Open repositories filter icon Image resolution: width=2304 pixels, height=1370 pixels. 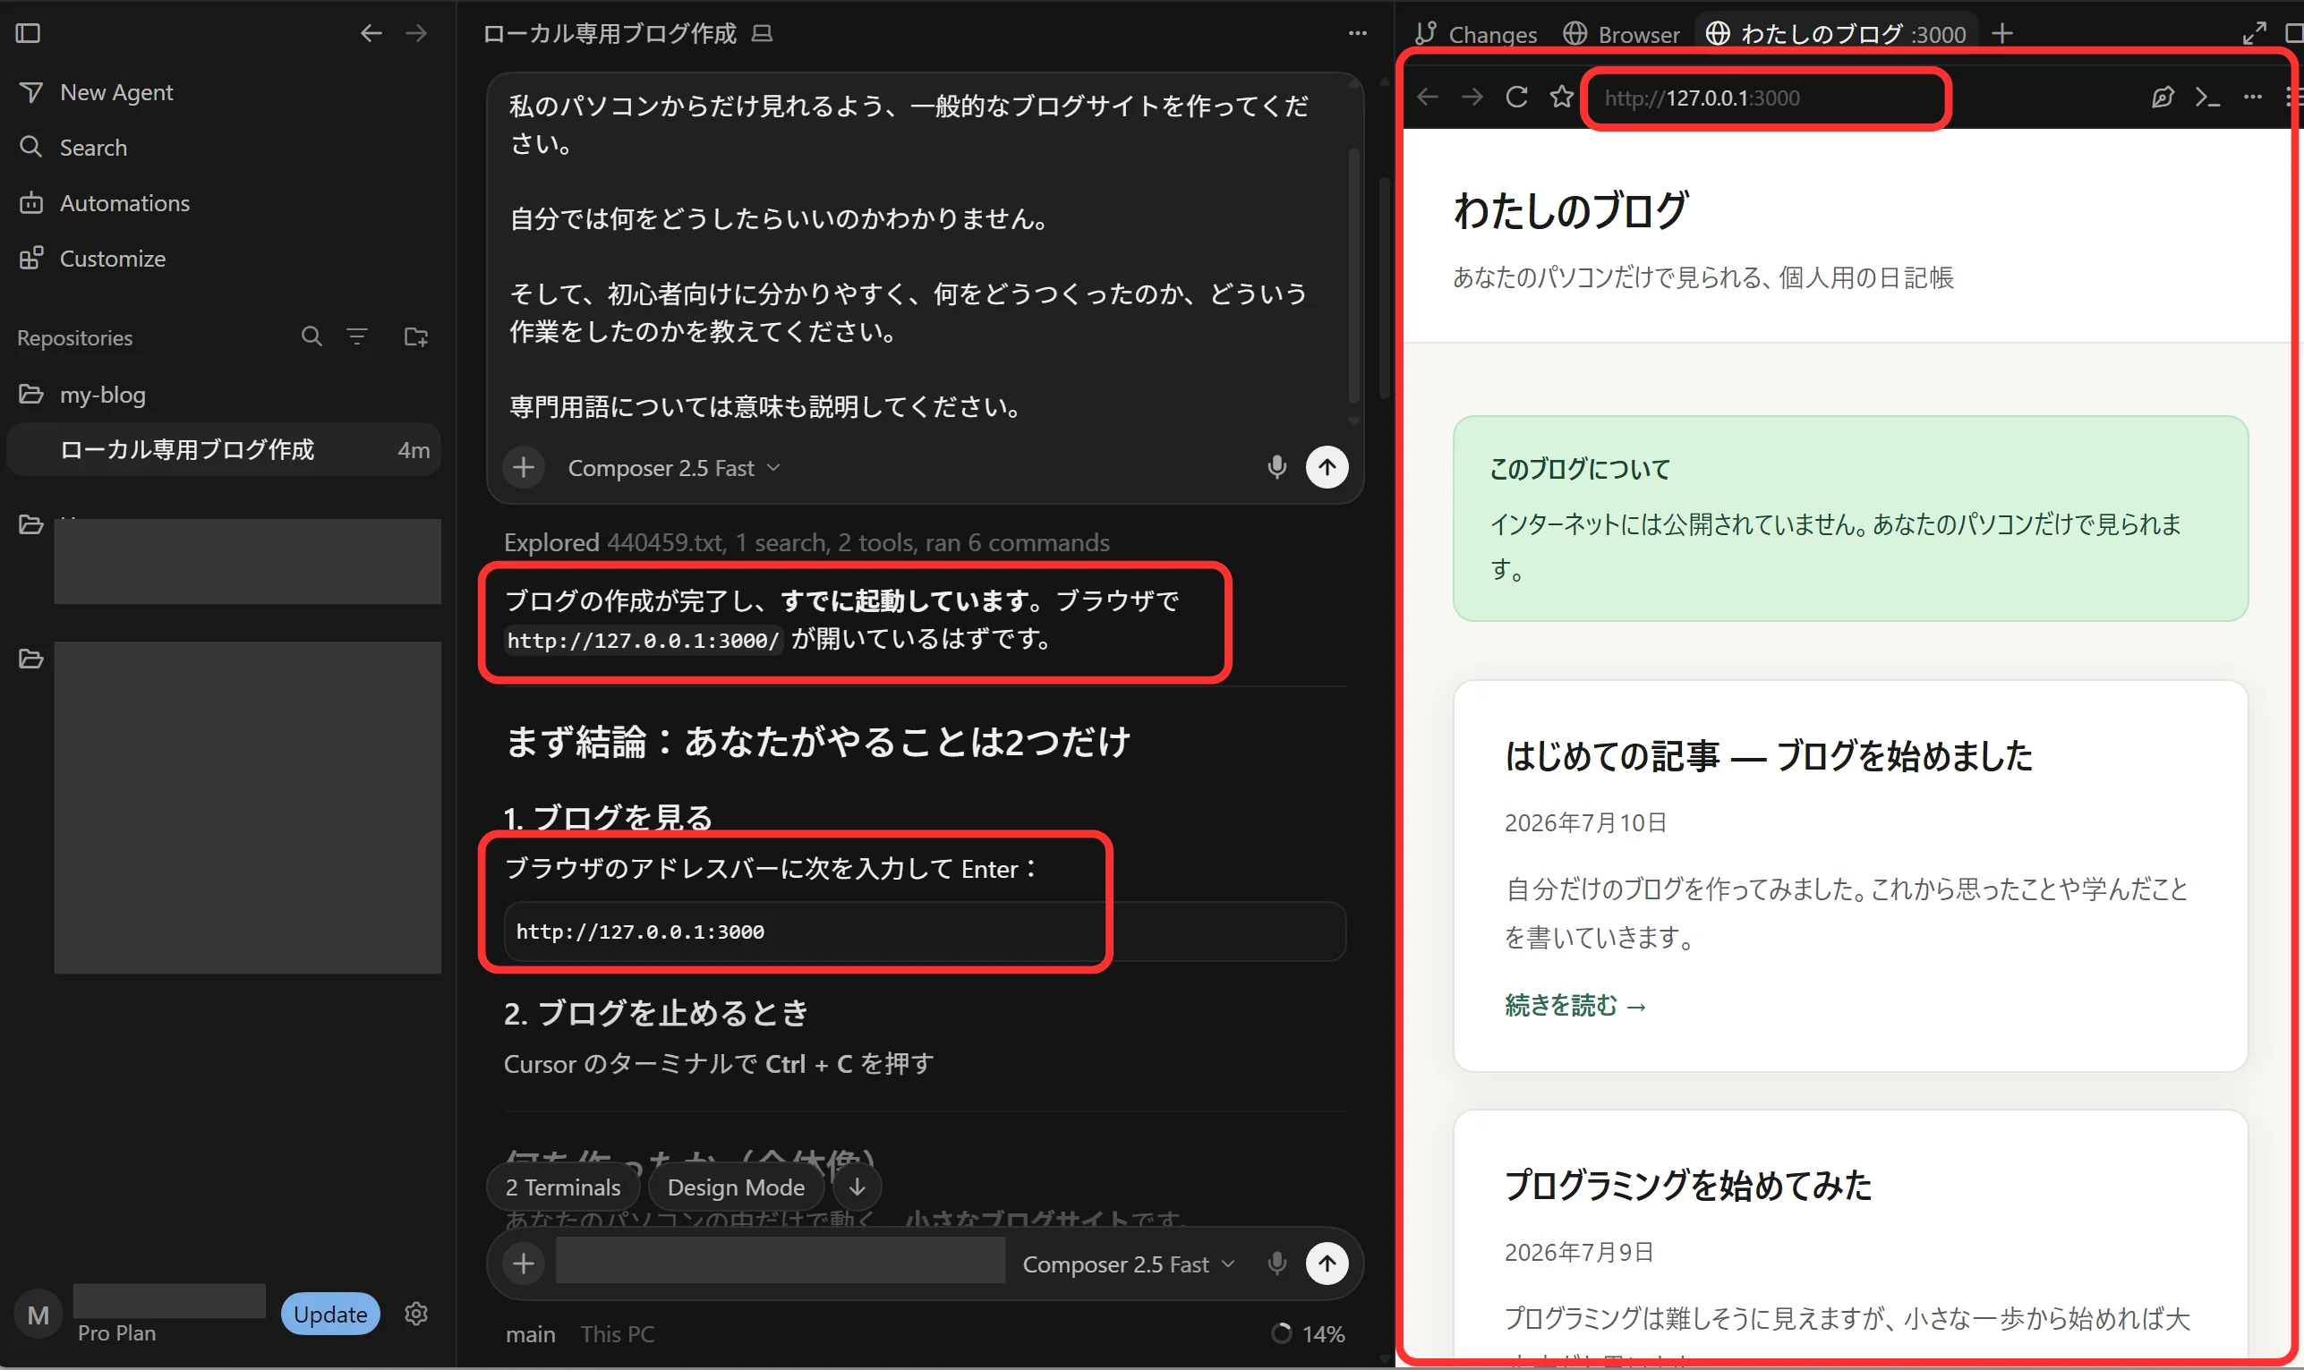click(356, 337)
